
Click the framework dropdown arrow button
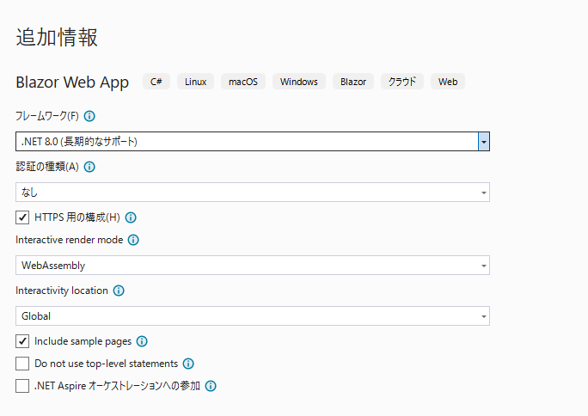pos(484,142)
